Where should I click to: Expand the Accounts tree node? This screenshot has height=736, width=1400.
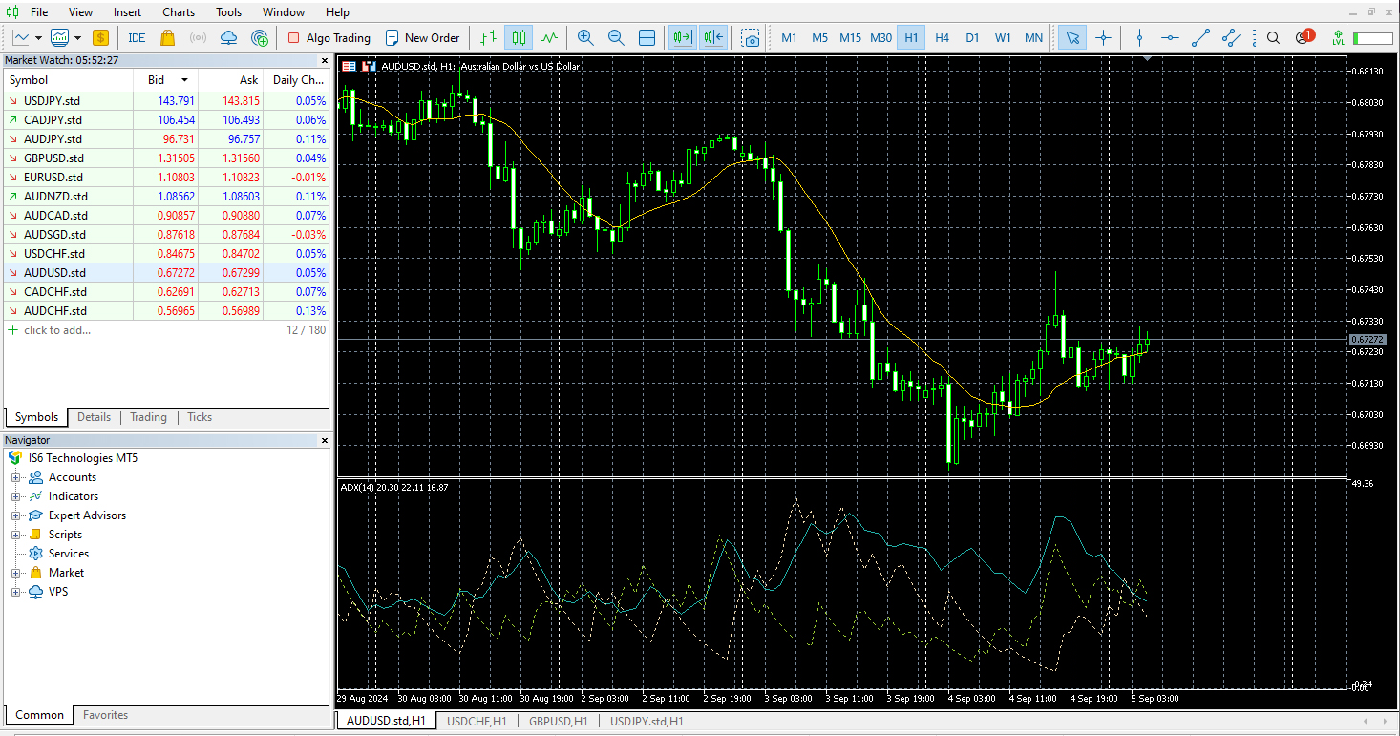pyautogui.click(x=15, y=477)
